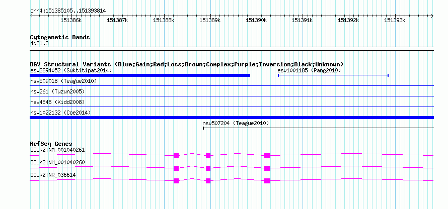Click the first exon of NR_036614
The image size is (448, 209).
tap(176, 181)
